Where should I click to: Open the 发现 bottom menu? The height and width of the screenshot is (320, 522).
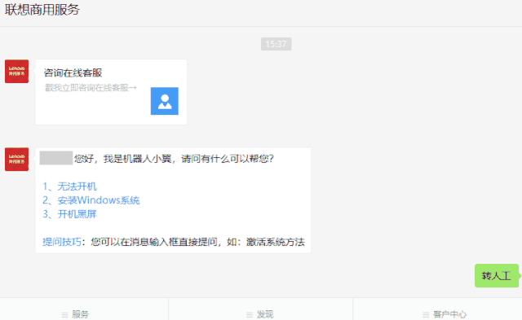260,314
